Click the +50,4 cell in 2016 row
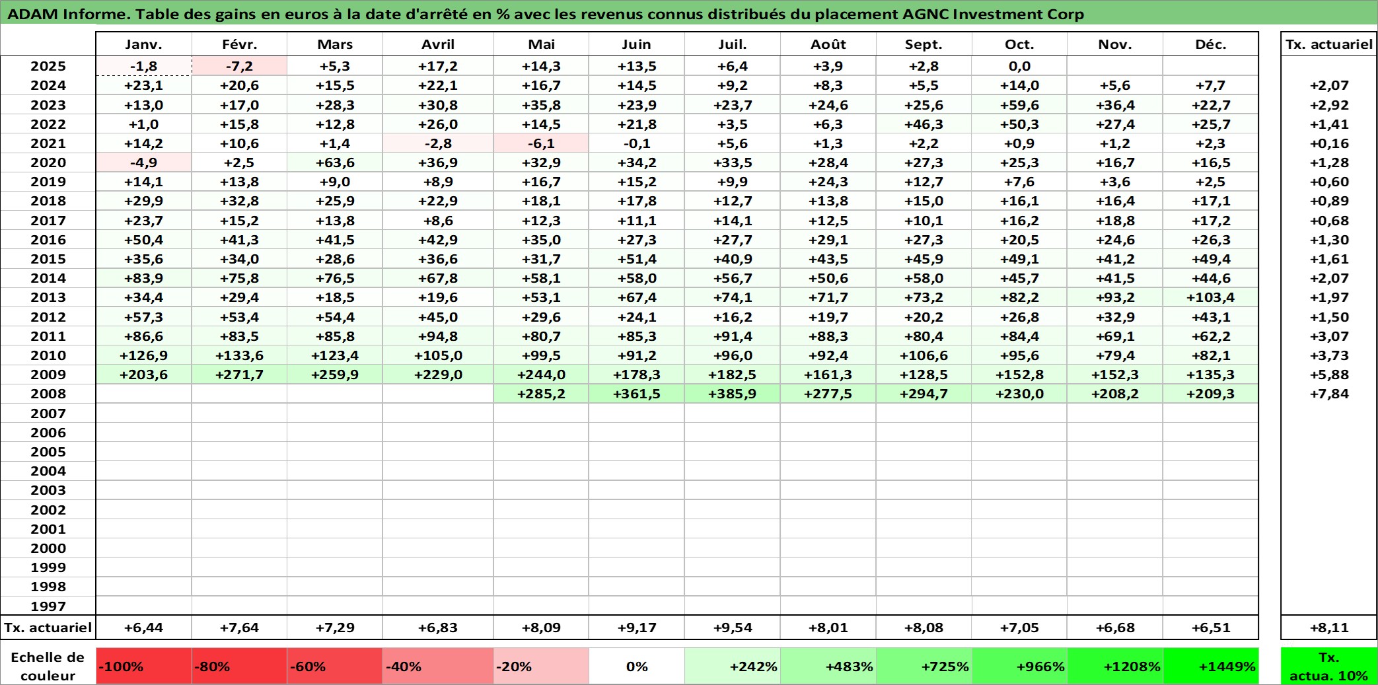Image resolution: width=1378 pixels, height=685 pixels. click(x=143, y=240)
